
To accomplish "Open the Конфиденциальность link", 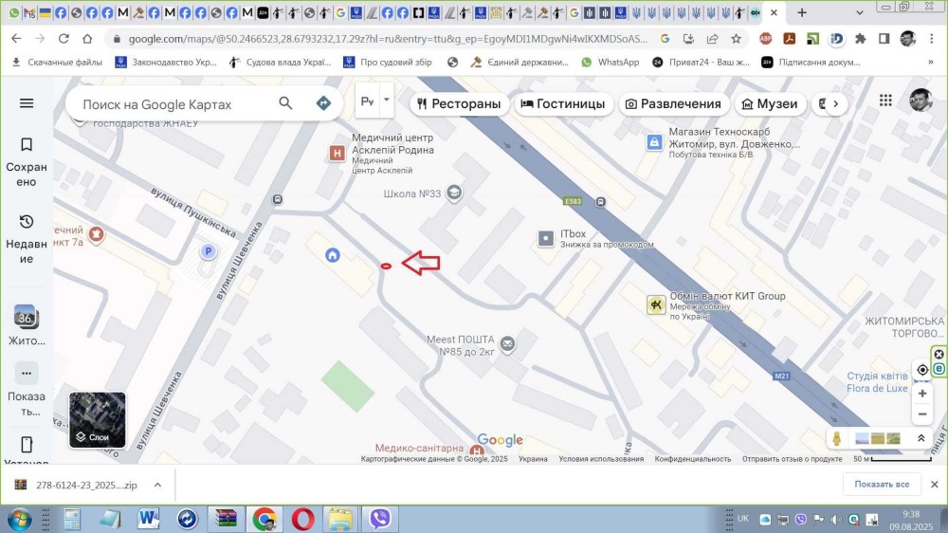I will coord(693,459).
